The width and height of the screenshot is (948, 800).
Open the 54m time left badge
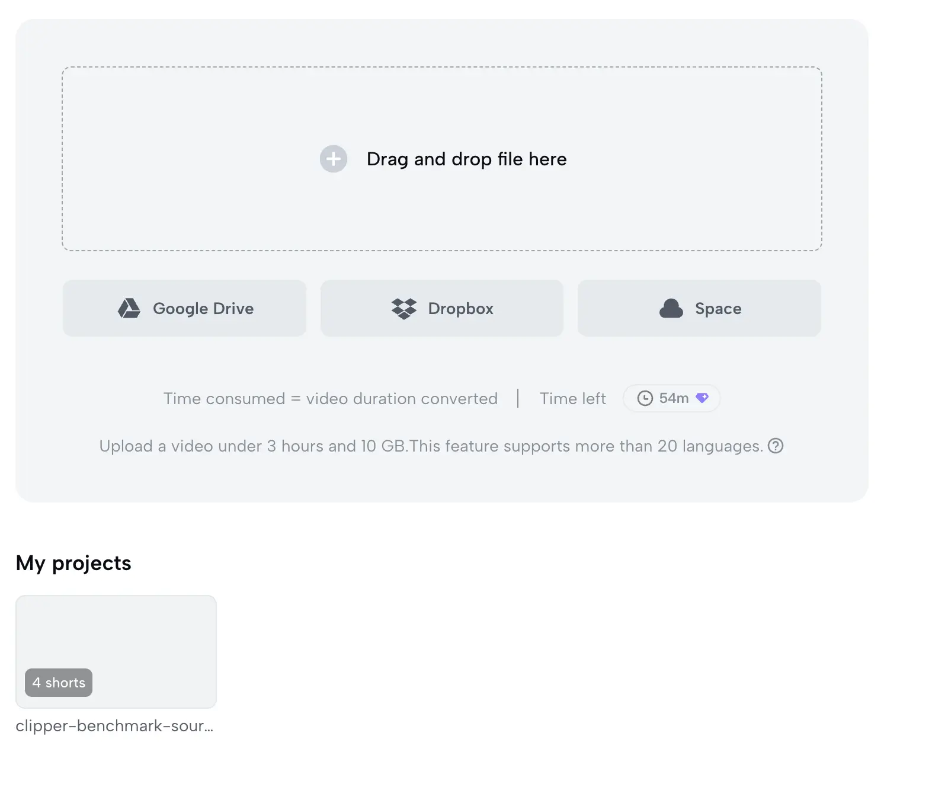coord(671,398)
